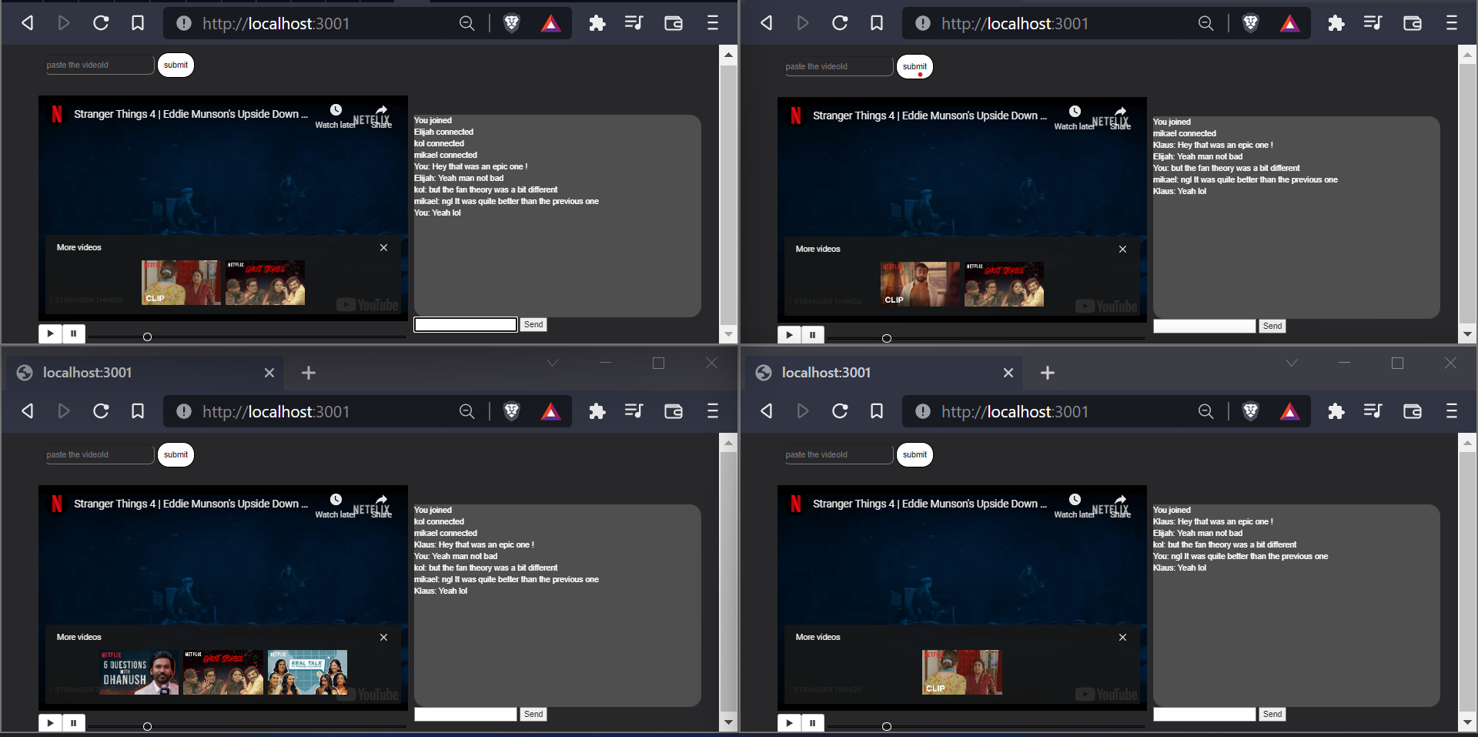Click scroll-down arrow in top-left window scrollbar

point(728,334)
